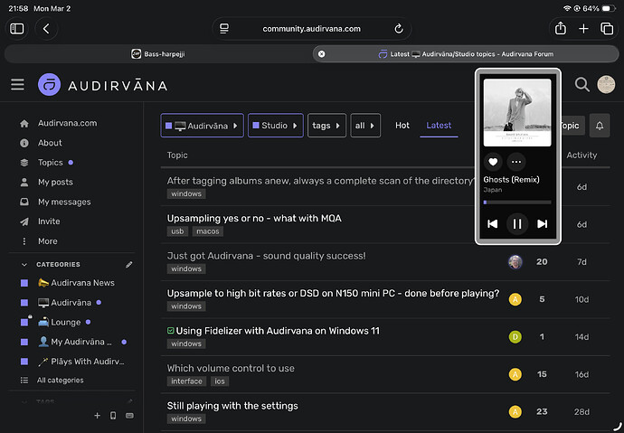Toggle the Safari sidebar panel
The height and width of the screenshot is (433, 624).
tap(17, 29)
